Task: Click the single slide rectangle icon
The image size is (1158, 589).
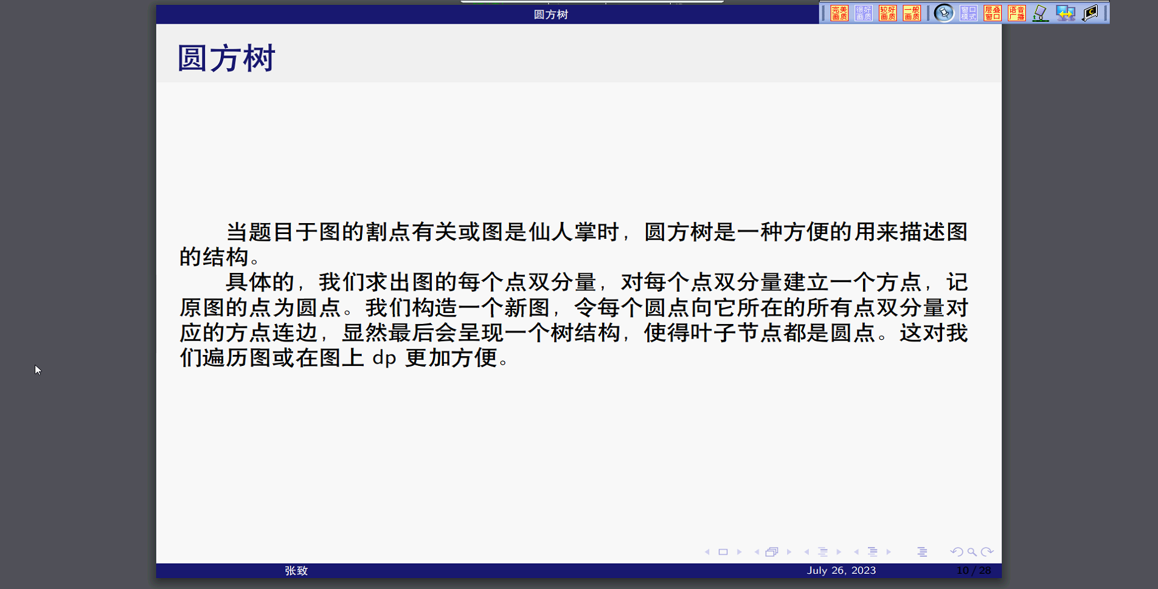Action: [x=723, y=552]
